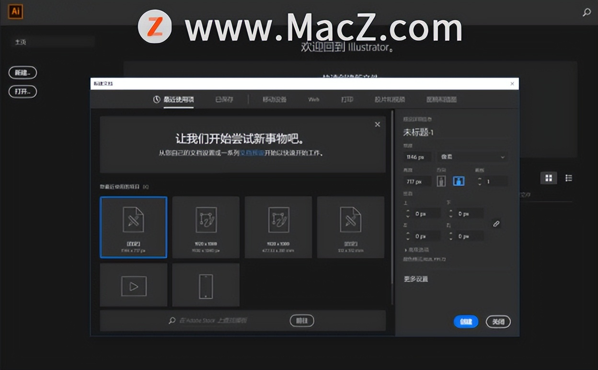598x370 pixels.
Task: Open the 像素 units dropdown
Action: click(472, 157)
